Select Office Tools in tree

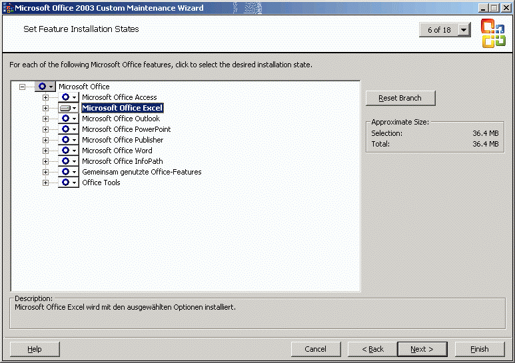click(x=101, y=182)
